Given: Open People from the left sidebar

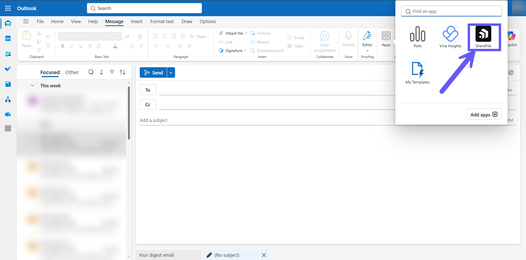Looking at the screenshot, I should (x=8, y=54).
